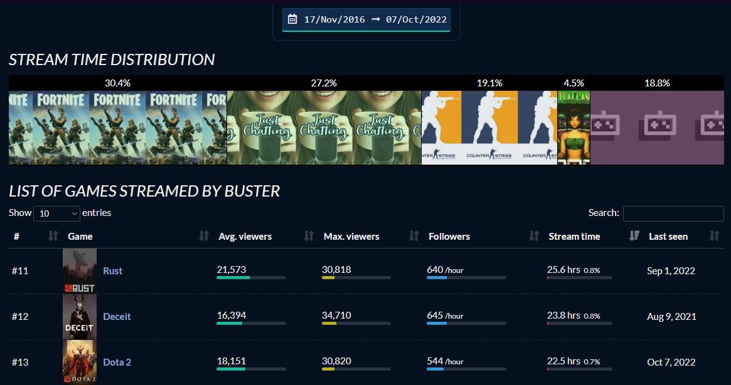Open the Deceit game link
Screen dimensions: 731x385
(x=117, y=316)
